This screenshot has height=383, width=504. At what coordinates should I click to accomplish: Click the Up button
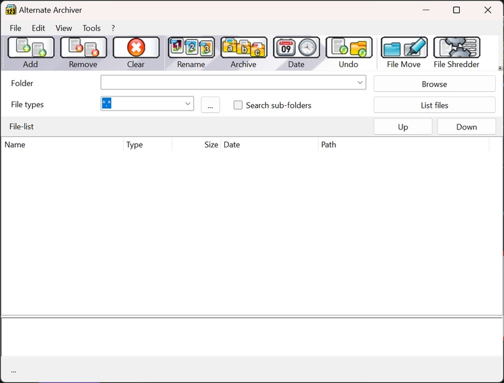(x=402, y=127)
